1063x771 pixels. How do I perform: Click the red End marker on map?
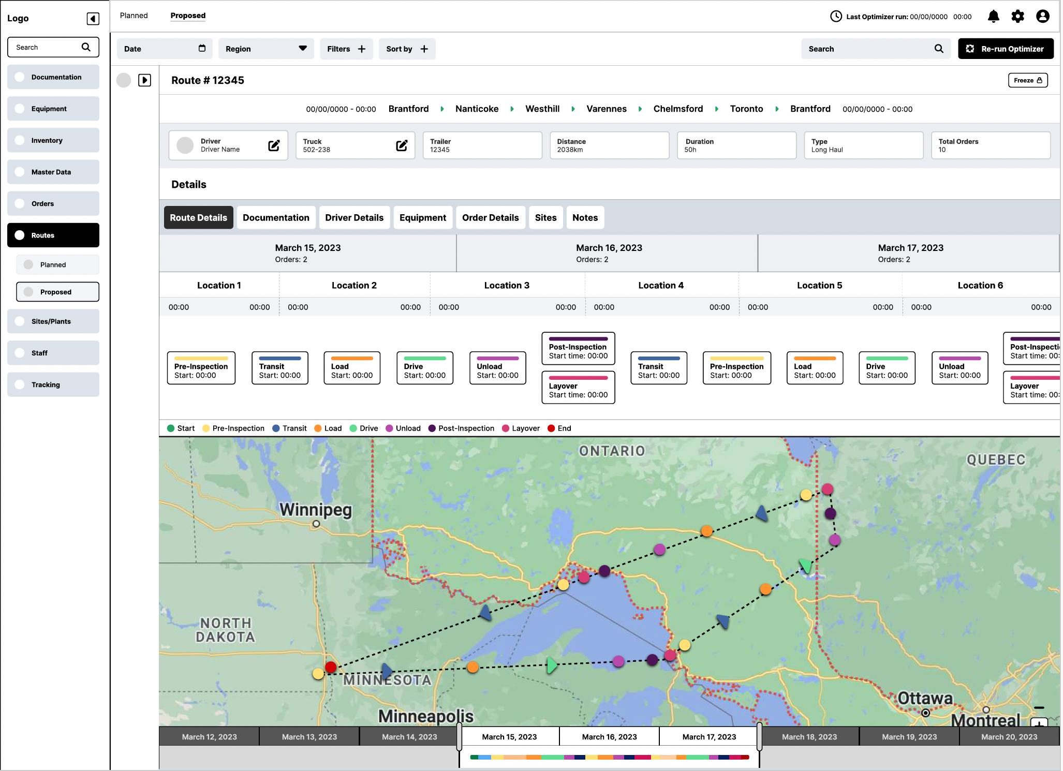331,667
